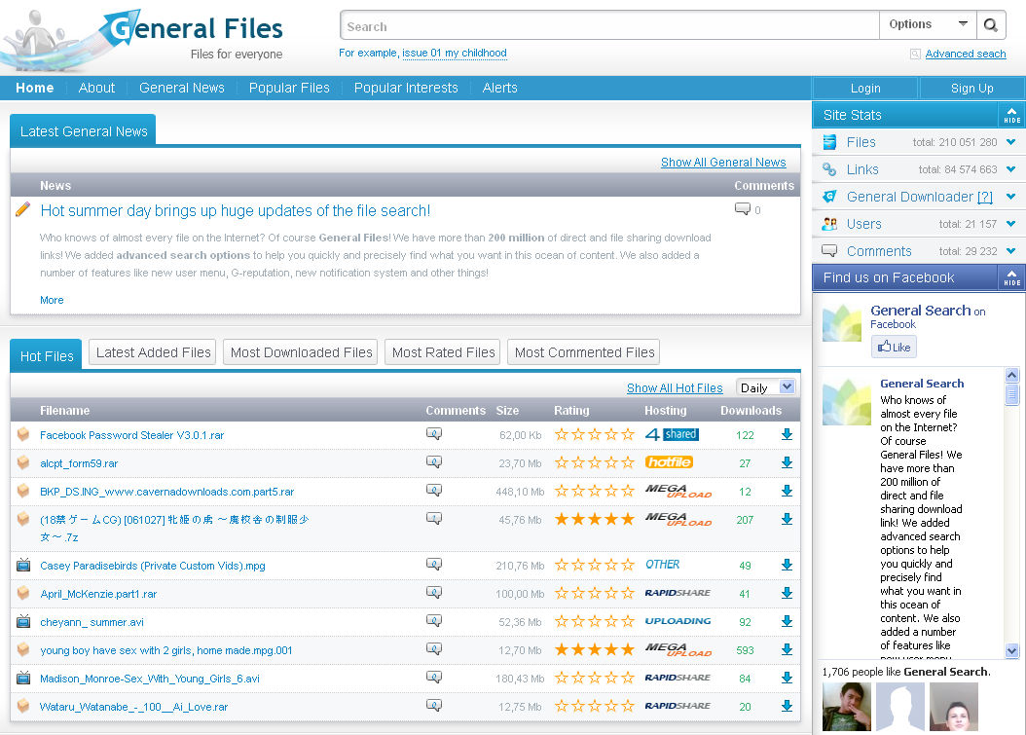The image size is (1026, 735).
Task: Download Facebook Password Stealer V3.0.1.rar arrow
Action: pyautogui.click(x=787, y=434)
